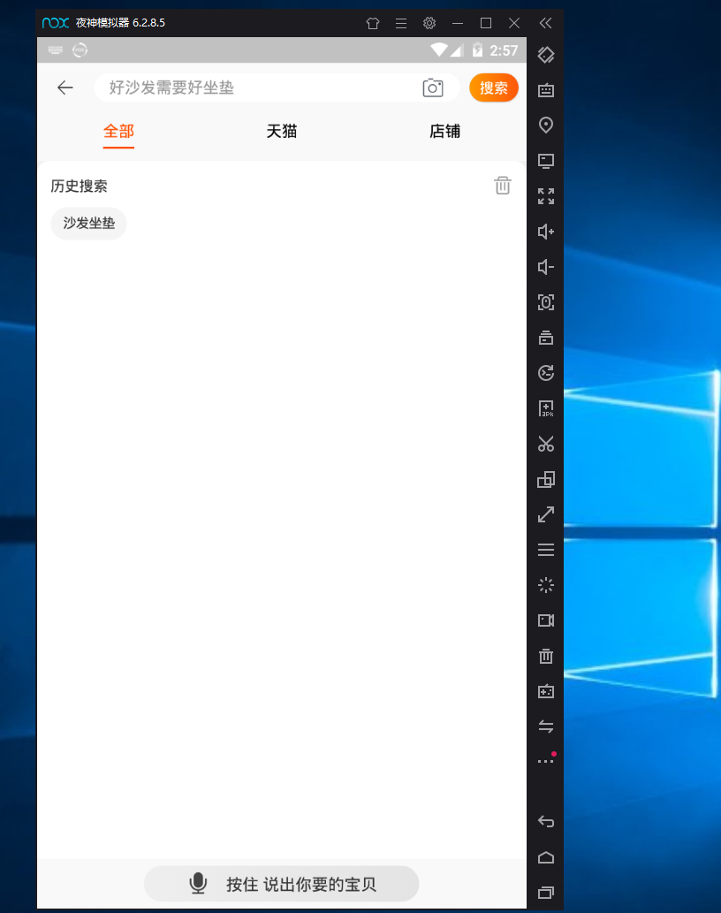This screenshot has width=721, height=913.
Task: Switch to the 天猫 tab
Action: (282, 132)
